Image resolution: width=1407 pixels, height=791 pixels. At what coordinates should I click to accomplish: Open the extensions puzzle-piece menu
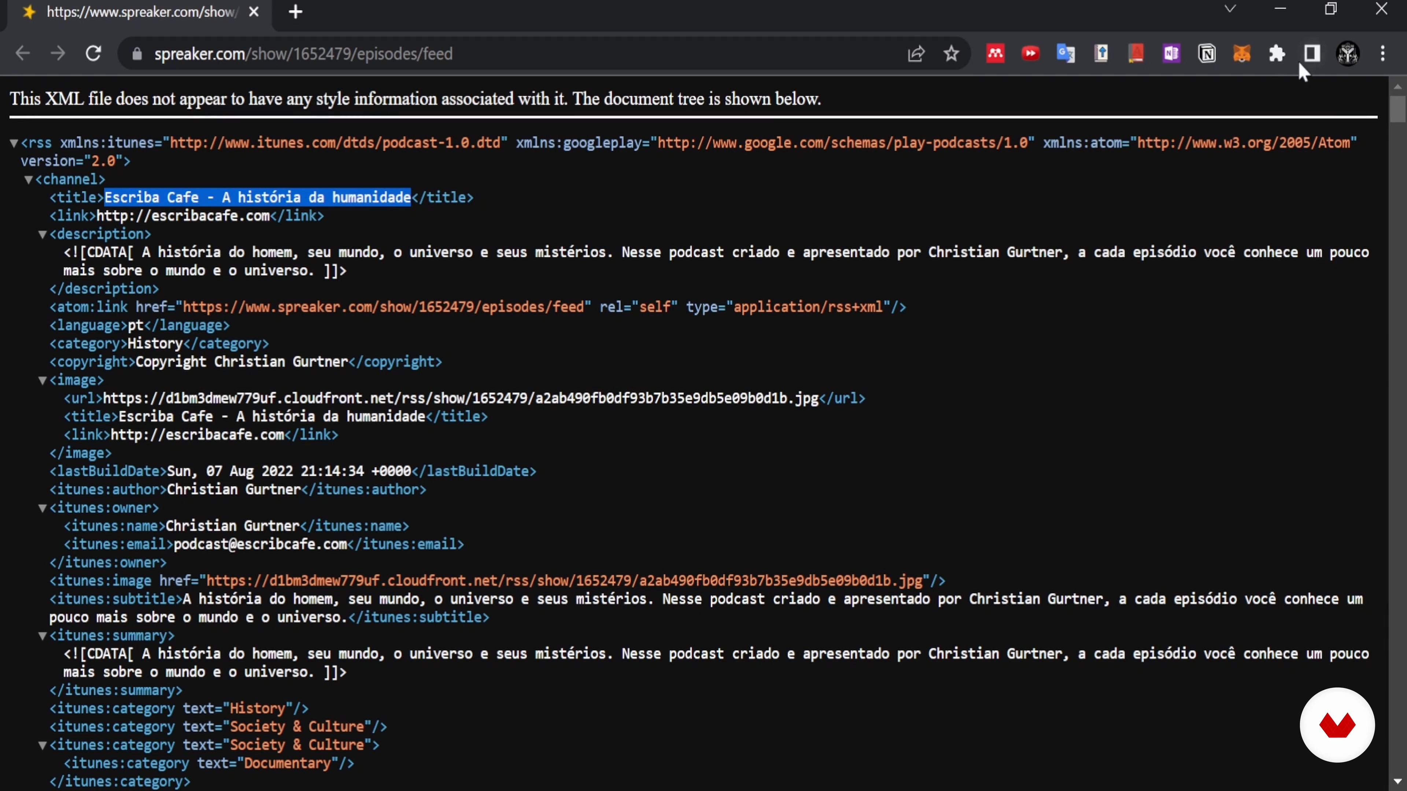pos(1277,53)
